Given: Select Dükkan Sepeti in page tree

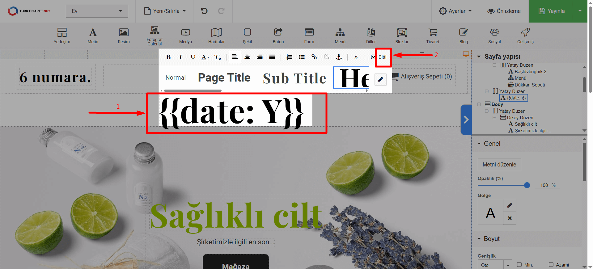Looking at the screenshot, I should point(526,85).
